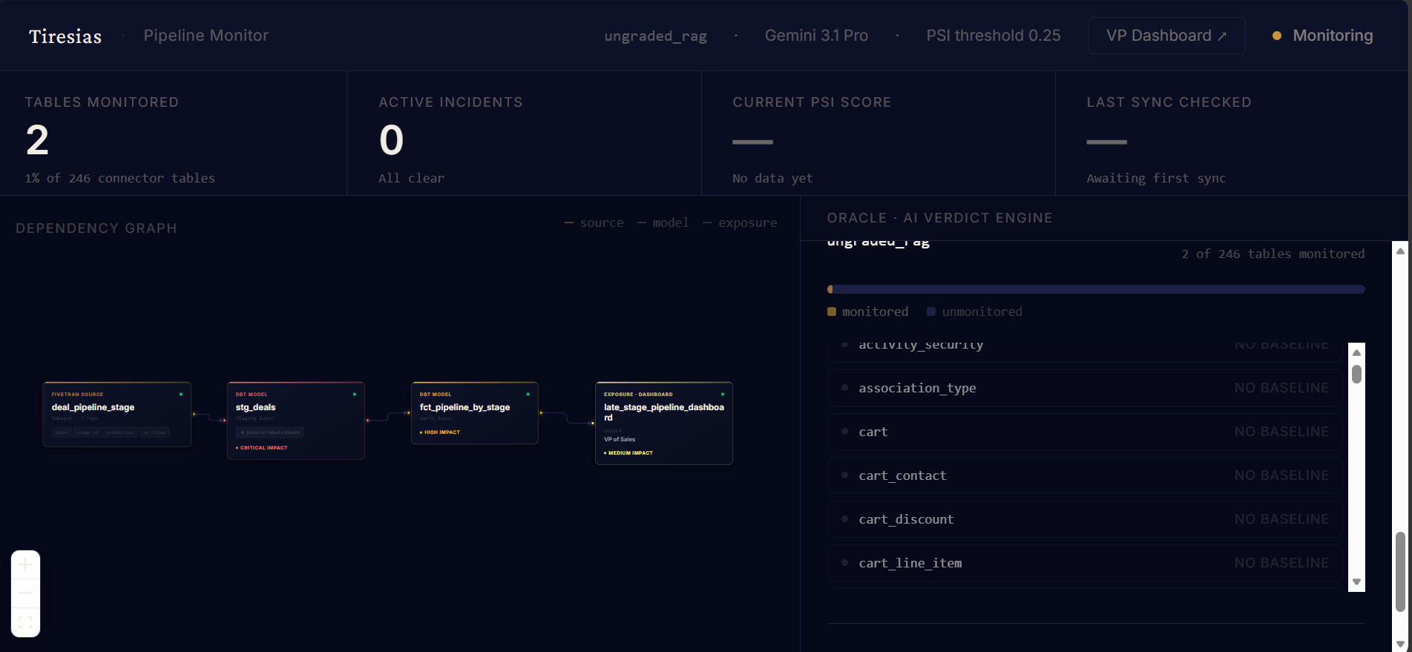Click the Tables Monitored count 2
The width and height of the screenshot is (1412, 652).
pyautogui.click(x=37, y=140)
